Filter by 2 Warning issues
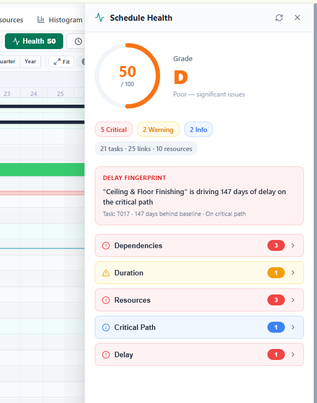317x403 pixels. point(158,130)
